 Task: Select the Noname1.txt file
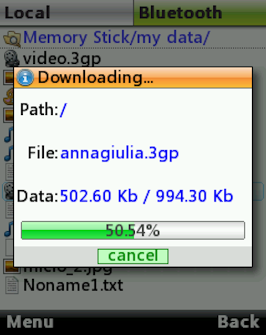[x=73, y=285]
